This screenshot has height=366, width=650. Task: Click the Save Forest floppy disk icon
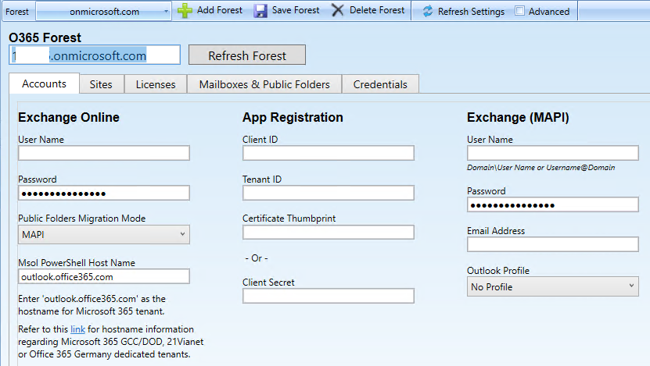pyautogui.click(x=260, y=11)
